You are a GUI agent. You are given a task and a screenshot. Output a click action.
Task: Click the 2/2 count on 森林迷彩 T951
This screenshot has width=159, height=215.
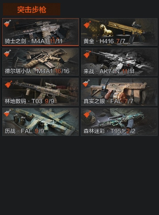tap(131, 131)
